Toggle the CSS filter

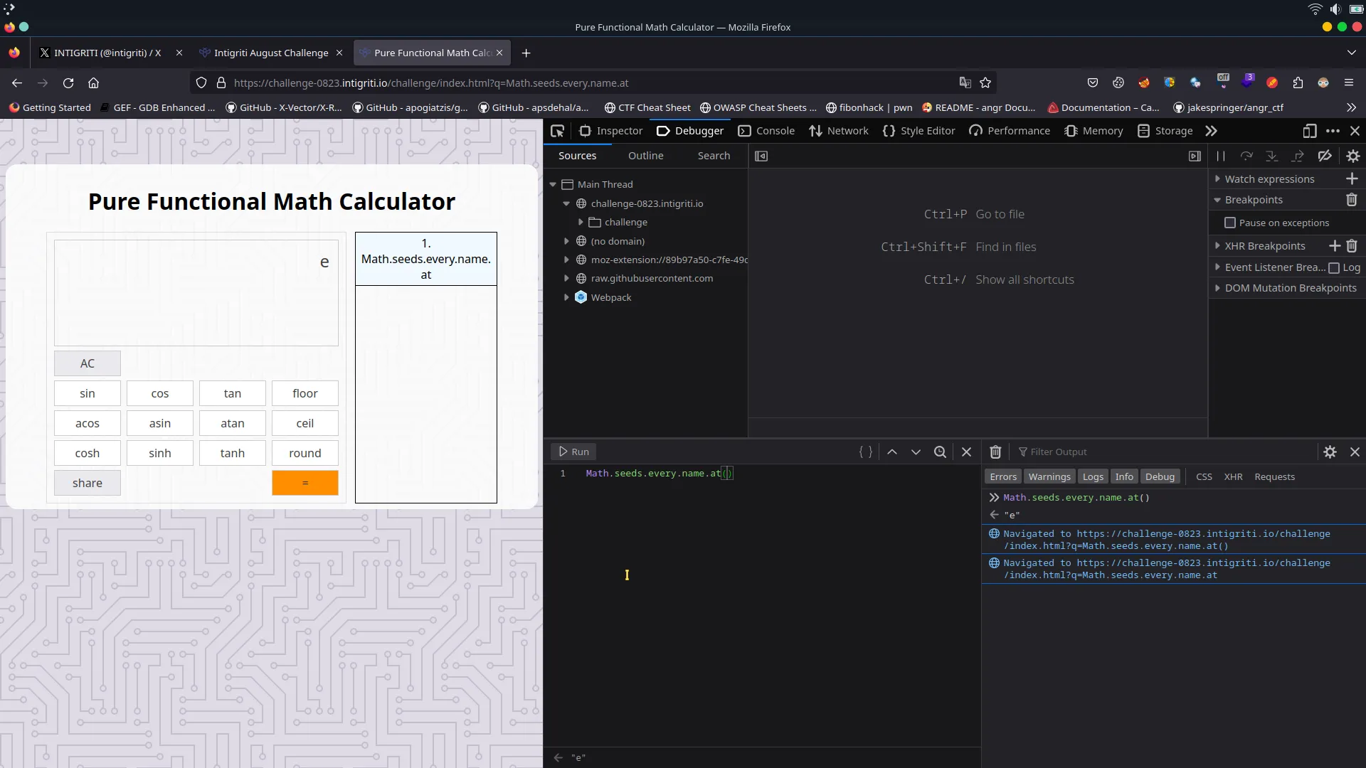[x=1204, y=476]
